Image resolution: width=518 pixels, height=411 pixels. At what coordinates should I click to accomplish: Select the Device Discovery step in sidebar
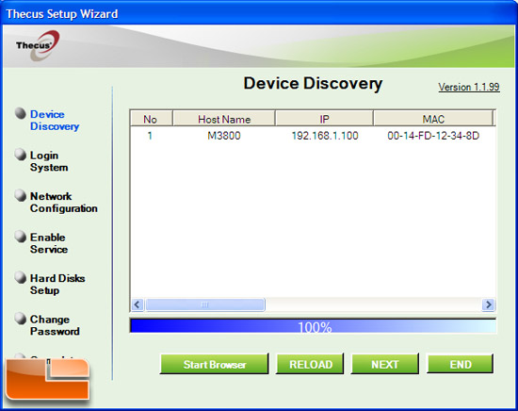55,121
